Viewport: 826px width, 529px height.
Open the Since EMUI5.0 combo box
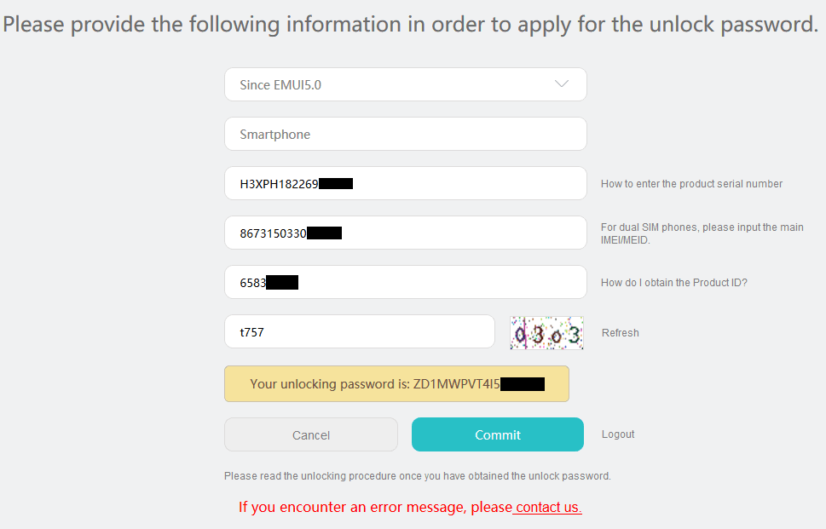(406, 84)
